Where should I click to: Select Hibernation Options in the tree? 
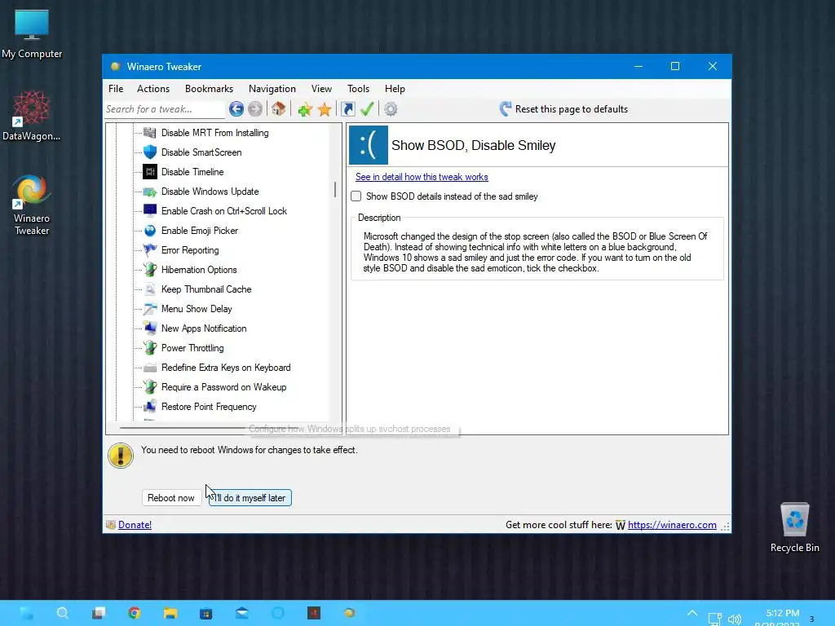pos(199,270)
